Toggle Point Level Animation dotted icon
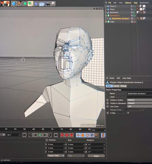This screenshot has height=164, width=152. point(97,135)
